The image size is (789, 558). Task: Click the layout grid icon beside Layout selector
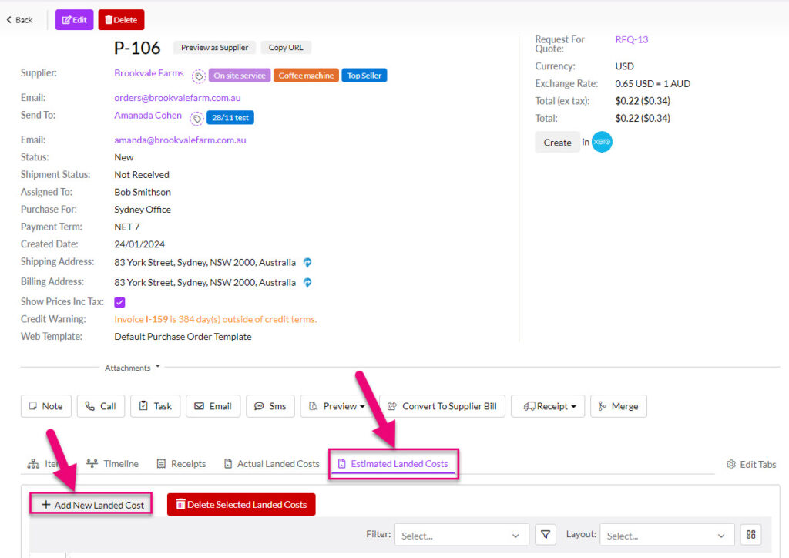[x=750, y=534]
